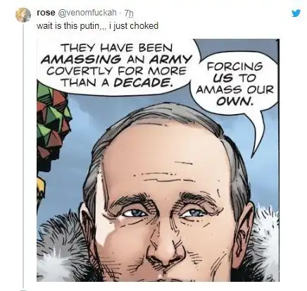The height and width of the screenshot is (291, 307).
Task: Open the "rose" display name
Action: tap(46, 13)
